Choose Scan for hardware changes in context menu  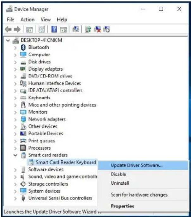143,195
